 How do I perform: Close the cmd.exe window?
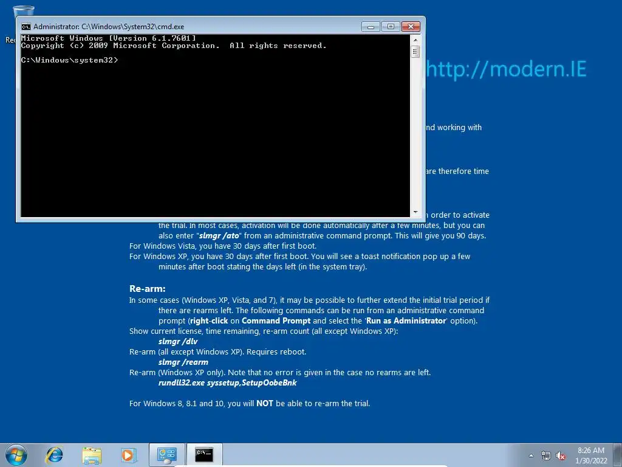pos(411,26)
